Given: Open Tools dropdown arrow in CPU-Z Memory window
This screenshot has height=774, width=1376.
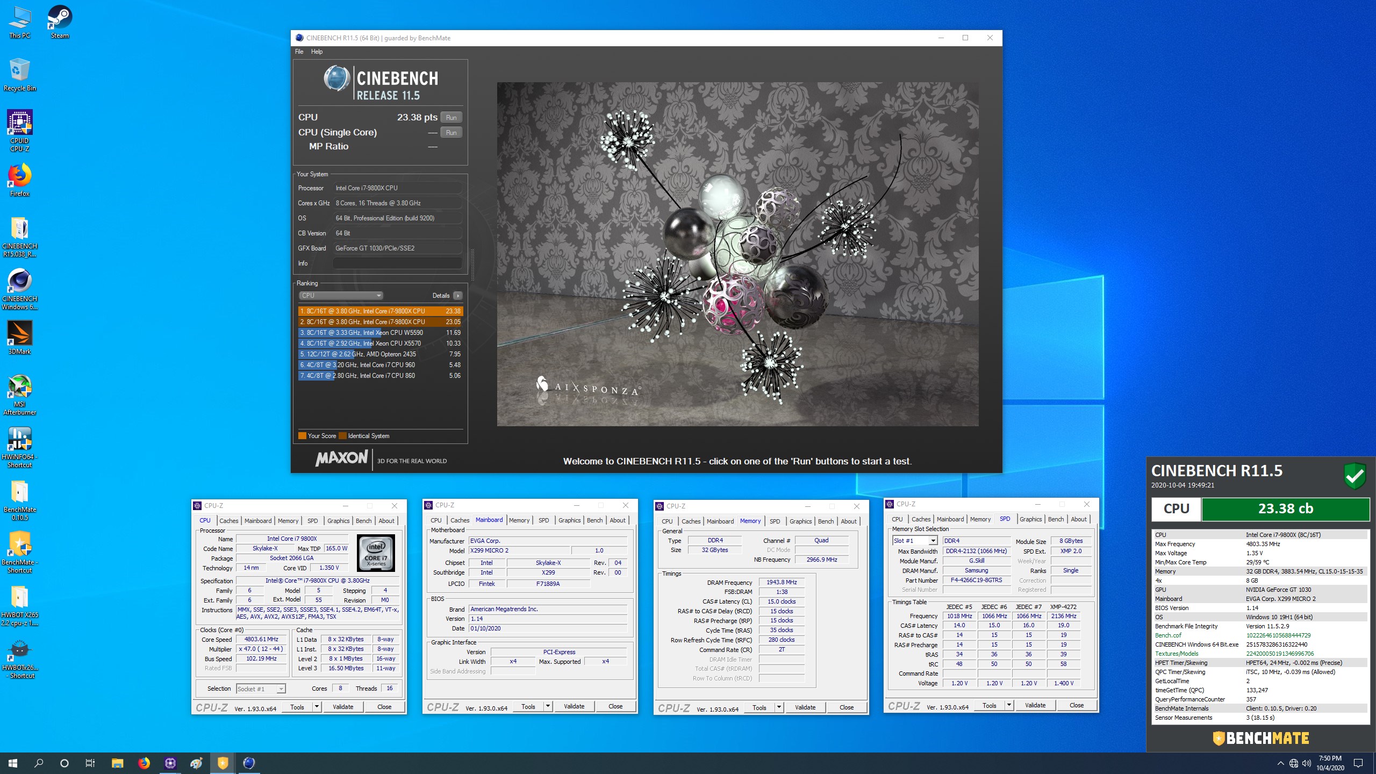Looking at the screenshot, I should click(x=779, y=707).
